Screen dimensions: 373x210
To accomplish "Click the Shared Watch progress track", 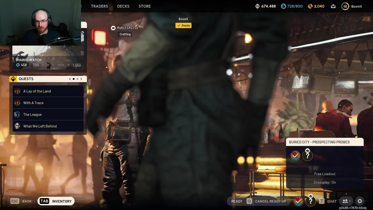I will click(55, 65).
